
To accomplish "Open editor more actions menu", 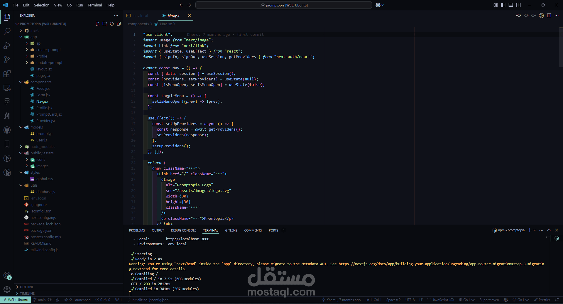I will 557,16.
